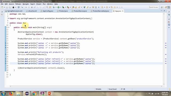171x96 pixels.
Task: Click the horizontal scrollbar right arrow
Action: tap(162, 86)
